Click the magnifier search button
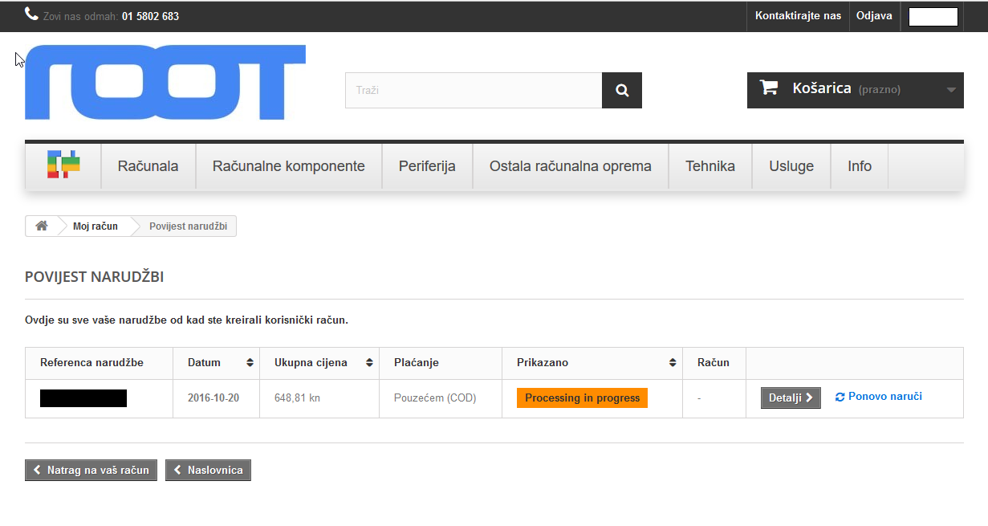This screenshot has width=988, height=526. [622, 91]
